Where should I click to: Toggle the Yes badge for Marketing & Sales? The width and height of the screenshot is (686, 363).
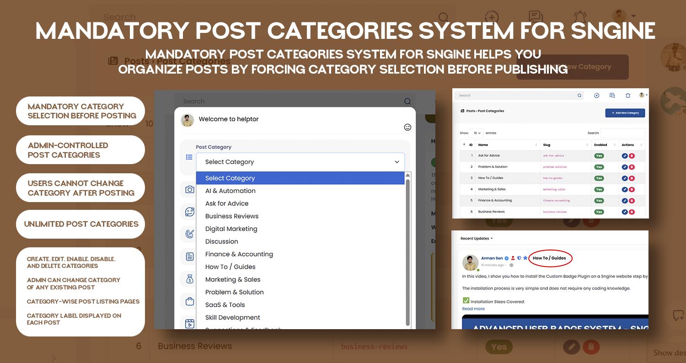599,189
